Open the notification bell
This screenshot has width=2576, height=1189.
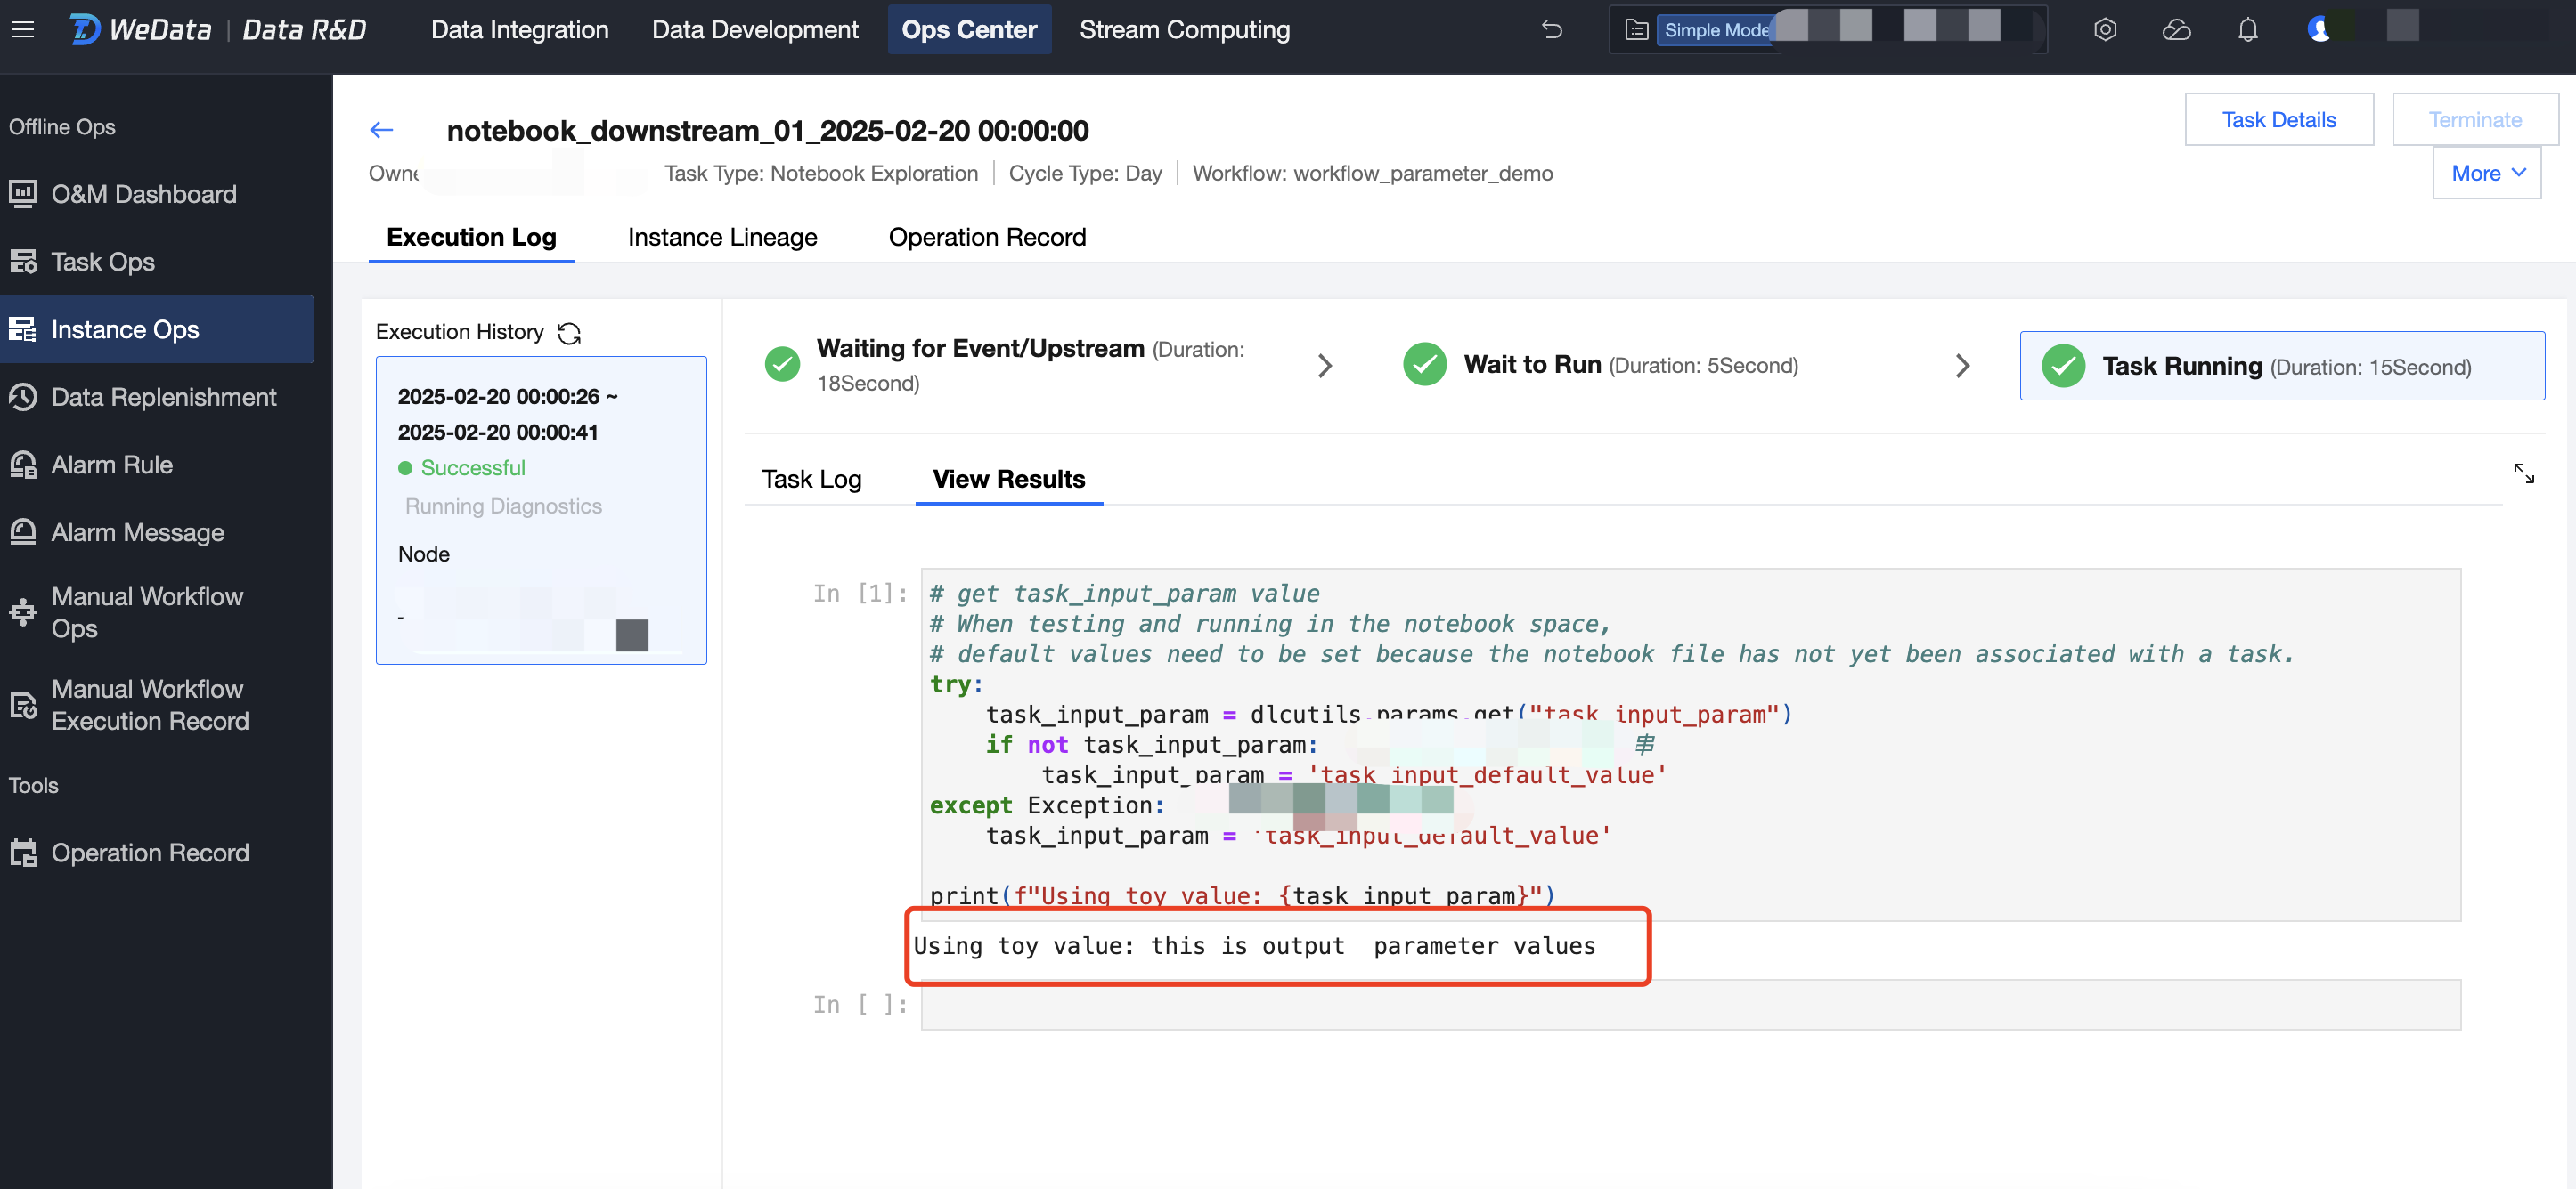tap(2247, 30)
